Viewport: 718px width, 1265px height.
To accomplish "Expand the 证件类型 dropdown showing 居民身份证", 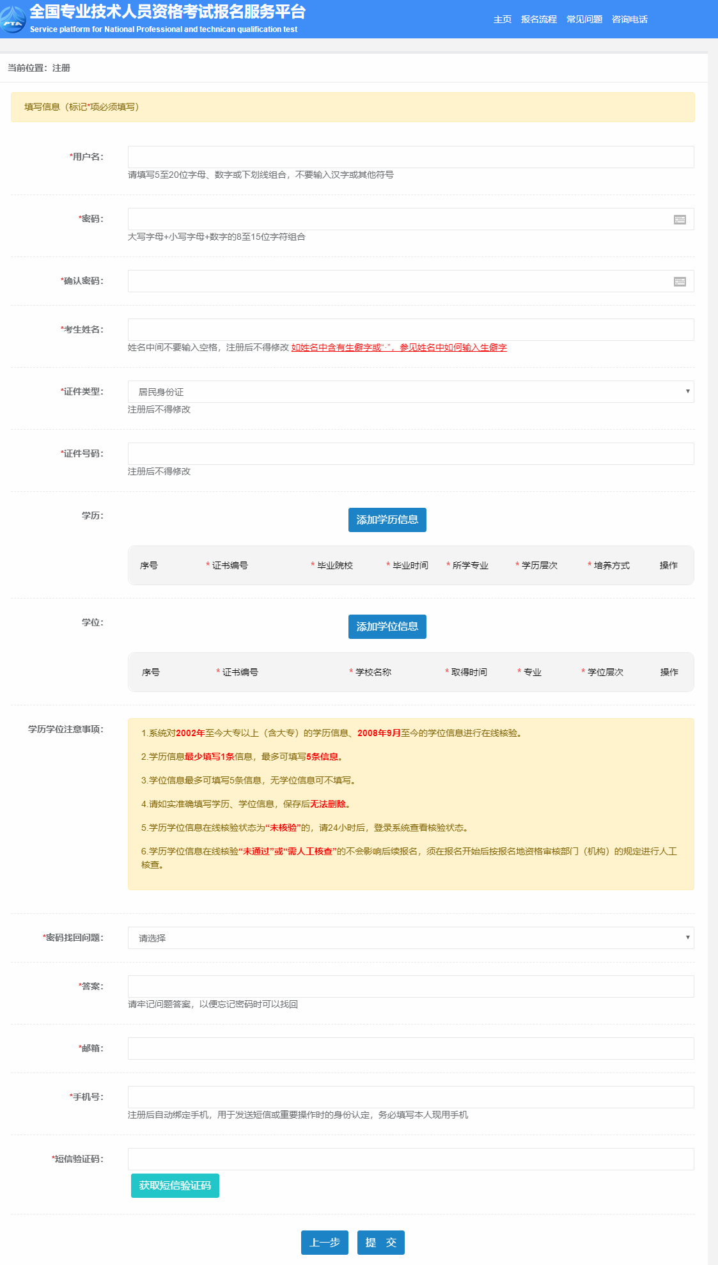I will [x=411, y=391].
